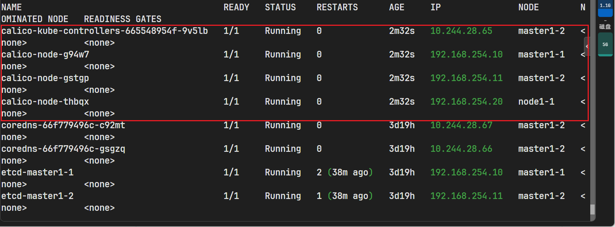Click pod name calico-node-thbqx
The image size is (615, 227).
pyautogui.click(x=45, y=102)
